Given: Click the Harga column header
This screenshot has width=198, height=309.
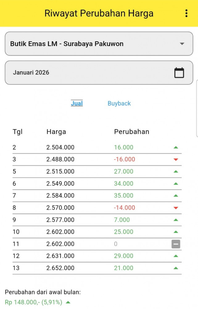Looking at the screenshot, I should coord(56,132).
